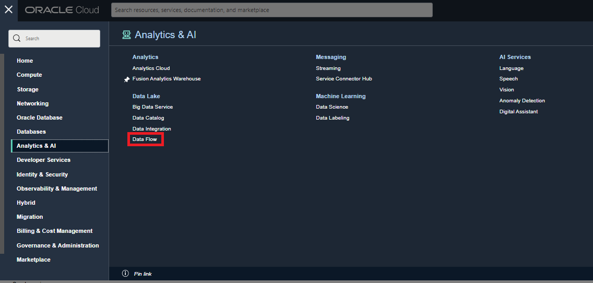593x283 pixels.
Task: Close the navigation menu with X icon
Action: click(x=8, y=10)
